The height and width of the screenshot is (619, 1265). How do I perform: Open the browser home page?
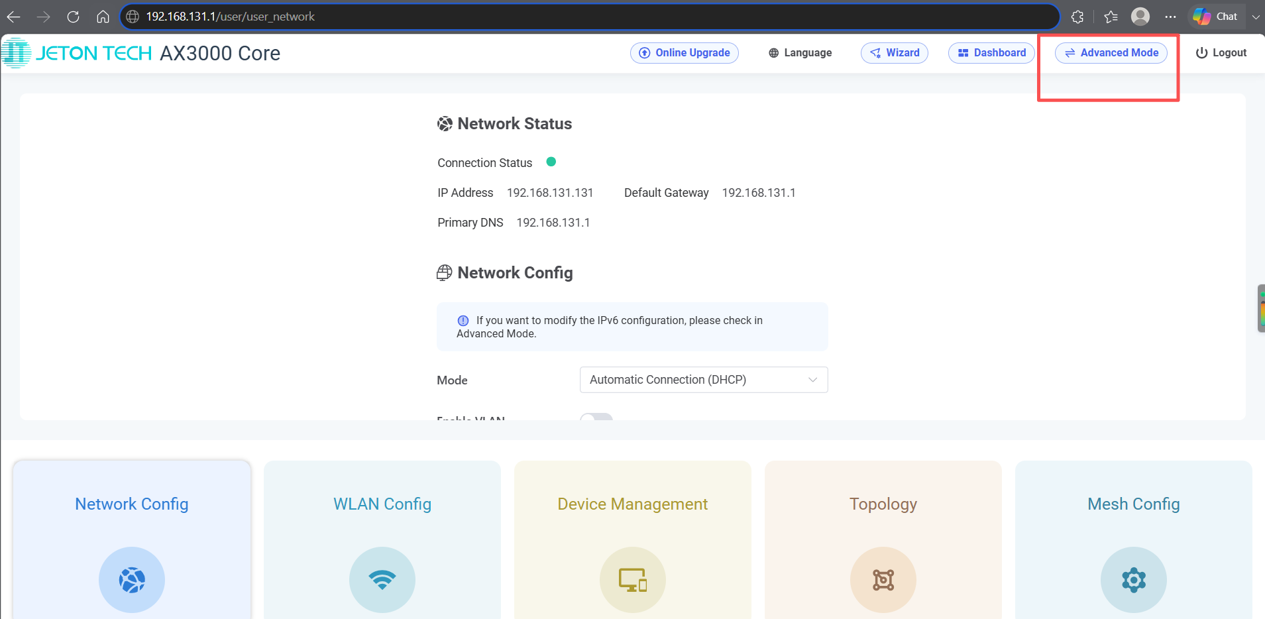point(103,17)
